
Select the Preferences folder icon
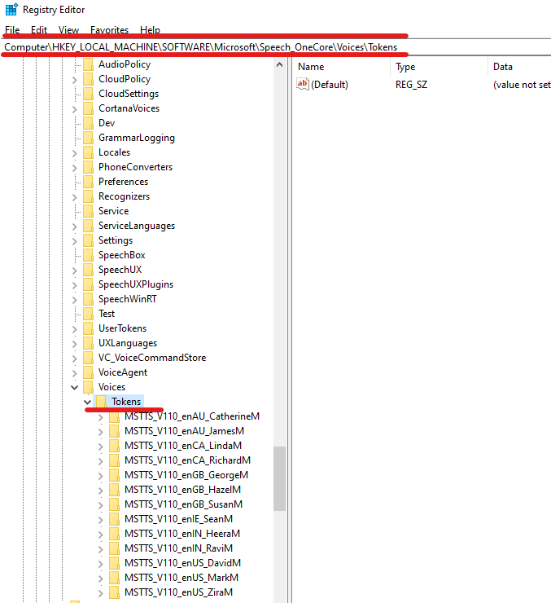point(89,182)
